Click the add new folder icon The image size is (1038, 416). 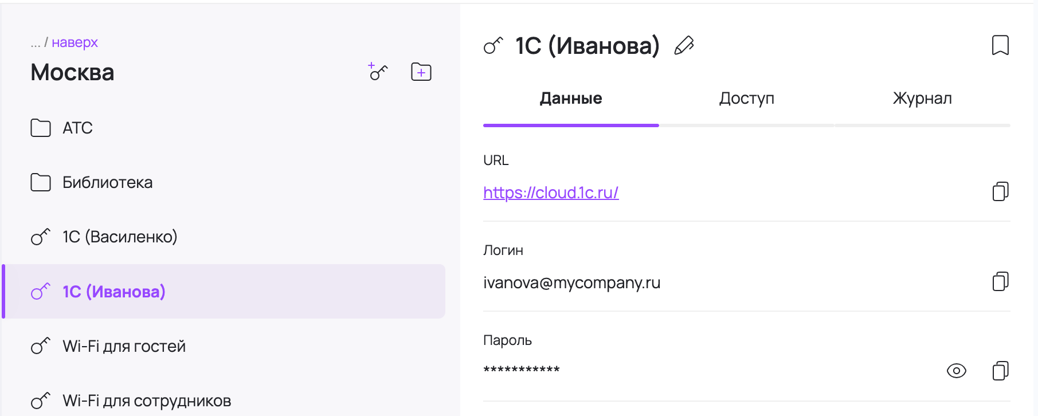point(421,72)
